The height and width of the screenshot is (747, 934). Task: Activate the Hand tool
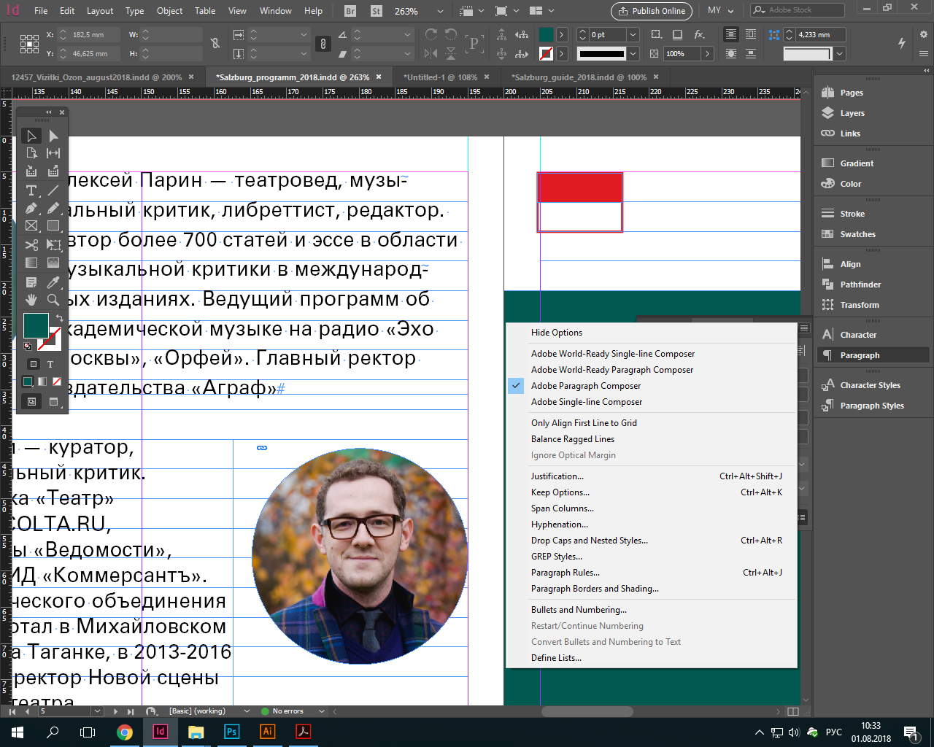click(x=31, y=300)
